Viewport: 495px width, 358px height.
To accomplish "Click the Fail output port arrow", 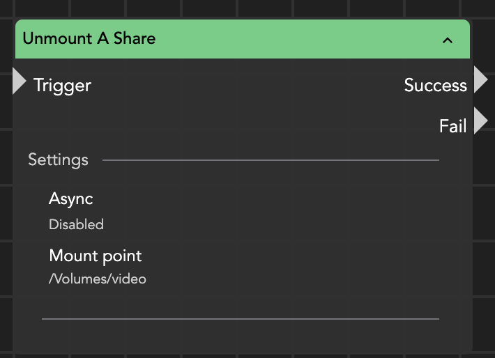I will pyautogui.click(x=480, y=121).
